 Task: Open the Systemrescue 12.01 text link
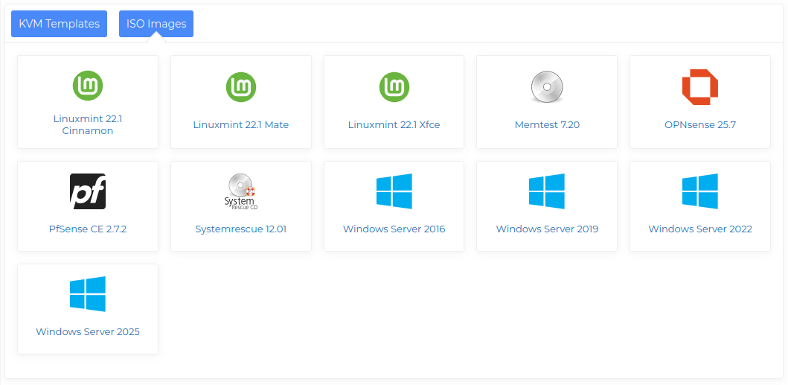pos(241,229)
